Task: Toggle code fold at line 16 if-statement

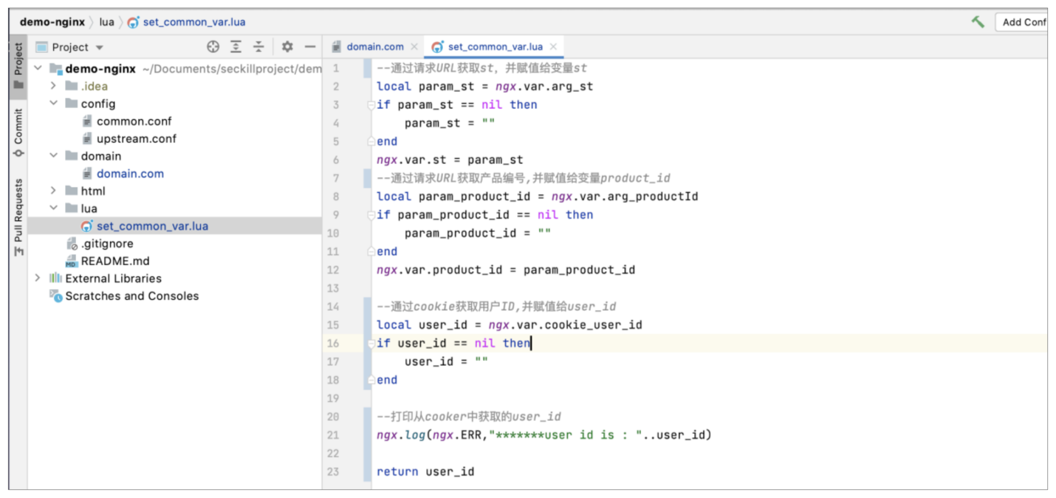Action: tap(371, 344)
